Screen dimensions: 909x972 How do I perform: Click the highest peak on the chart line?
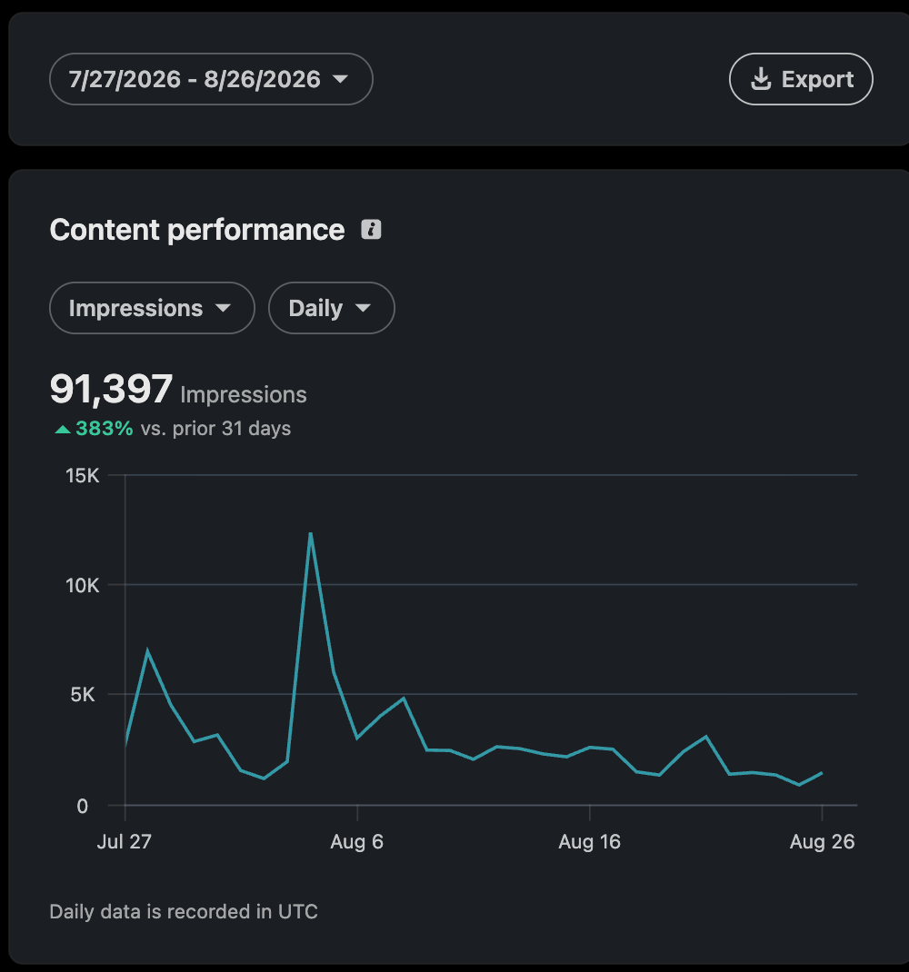pos(310,534)
